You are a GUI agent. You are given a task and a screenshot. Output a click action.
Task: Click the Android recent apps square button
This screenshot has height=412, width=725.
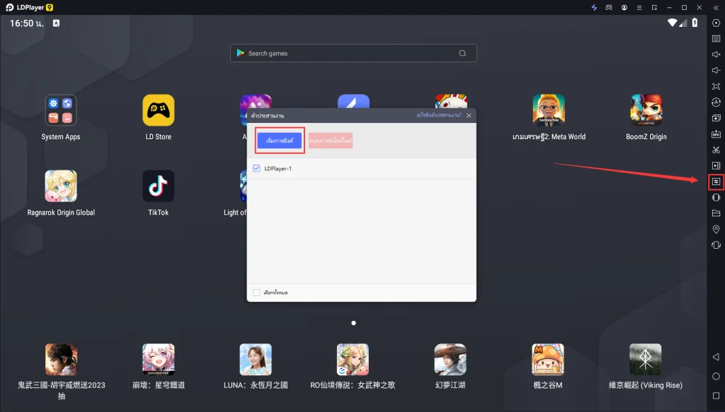coord(716,396)
